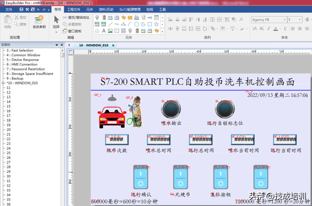The image size is (312, 206).
Task: Apply italic formatting from the font group
Action: 268,29
